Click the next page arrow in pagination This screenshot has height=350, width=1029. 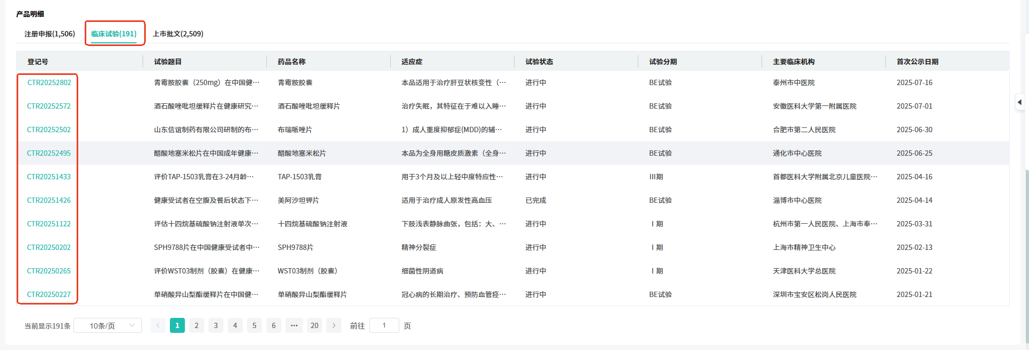(x=334, y=325)
